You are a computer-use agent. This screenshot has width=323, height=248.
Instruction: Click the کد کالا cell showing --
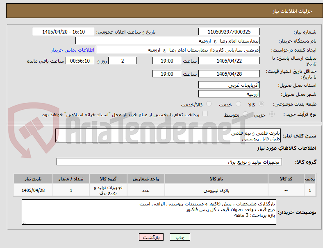point(286,190)
